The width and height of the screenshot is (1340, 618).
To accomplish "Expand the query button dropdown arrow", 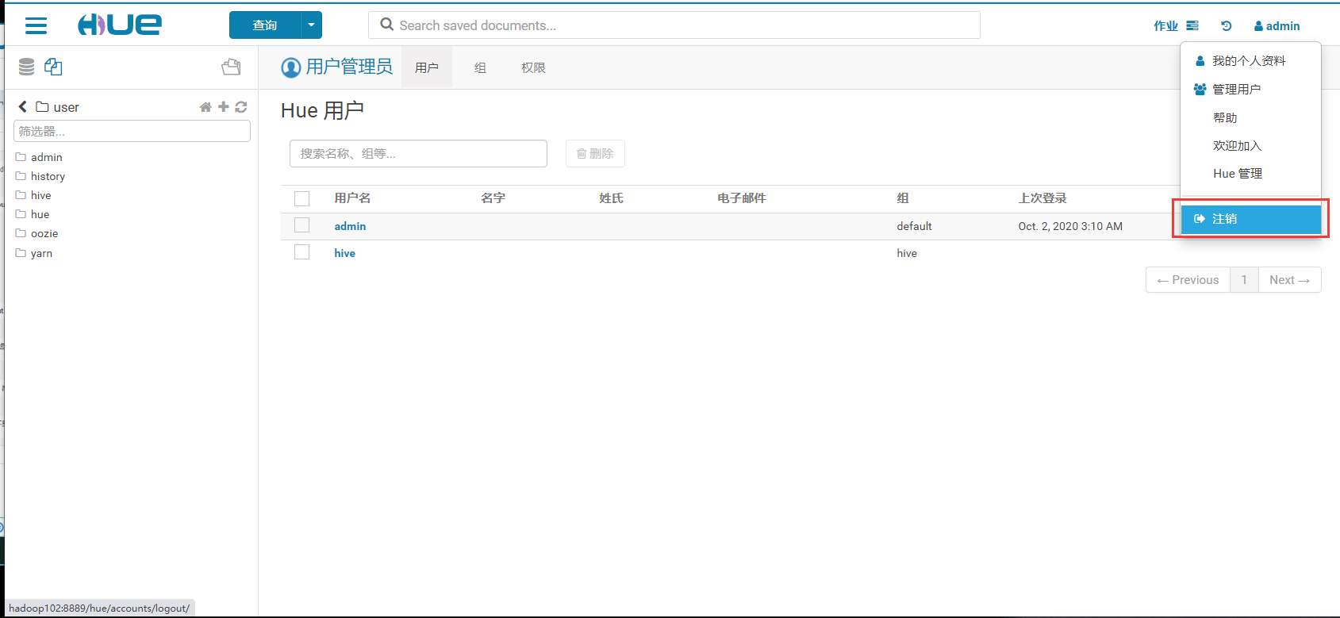I will point(311,25).
